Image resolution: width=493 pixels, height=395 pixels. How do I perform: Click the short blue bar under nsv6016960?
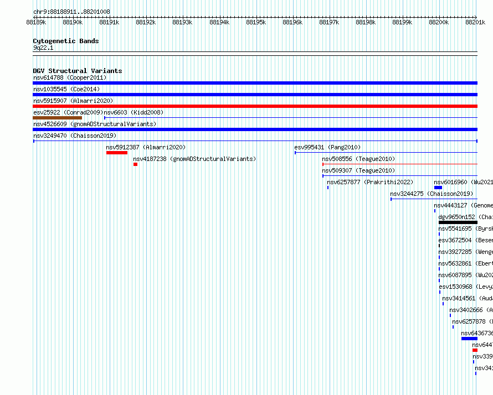click(x=438, y=188)
